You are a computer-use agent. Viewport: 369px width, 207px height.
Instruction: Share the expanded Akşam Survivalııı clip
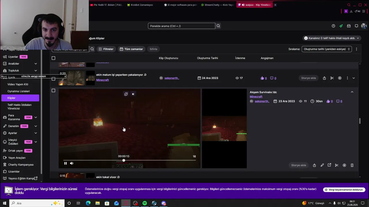[314, 165]
